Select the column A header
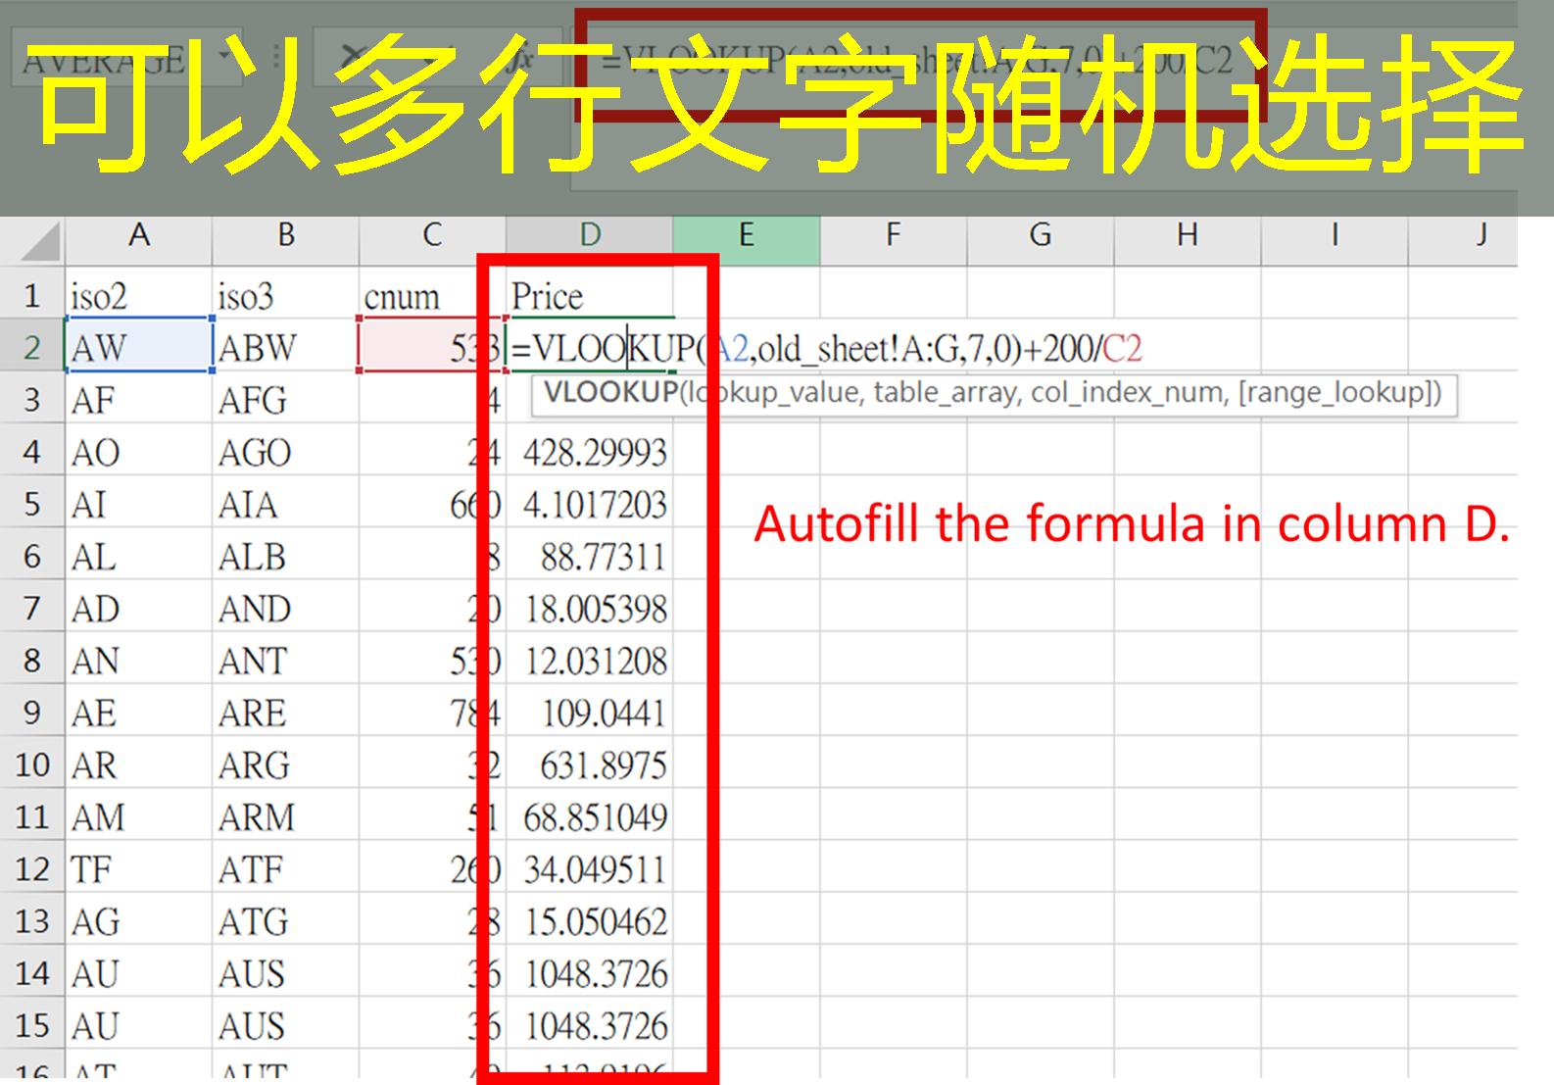This screenshot has height=1085, width=1554. click(x=138, y=235)
